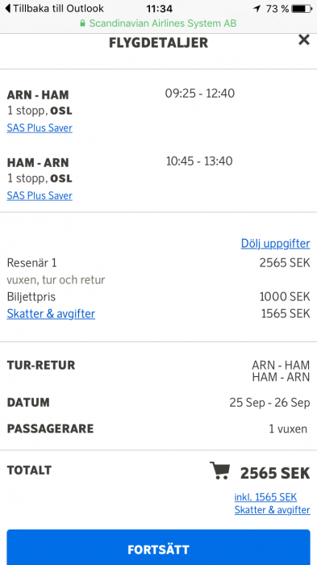Continue booking with the Fortsätt button
Screen dimensions: 317x565
coord(158,547)
